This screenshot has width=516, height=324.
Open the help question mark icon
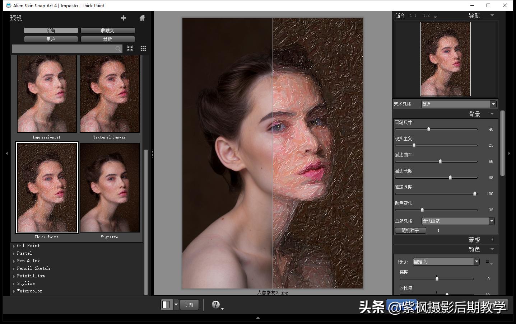(216, 304)
